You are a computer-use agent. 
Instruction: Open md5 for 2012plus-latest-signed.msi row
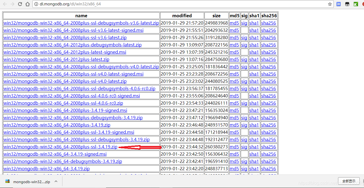234,52
